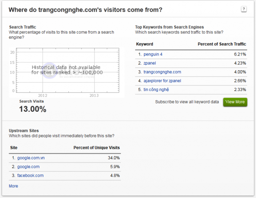Click the Subscribe to view all keyword data text
Viewport: 256px width, 198px height.
(187, 102)
